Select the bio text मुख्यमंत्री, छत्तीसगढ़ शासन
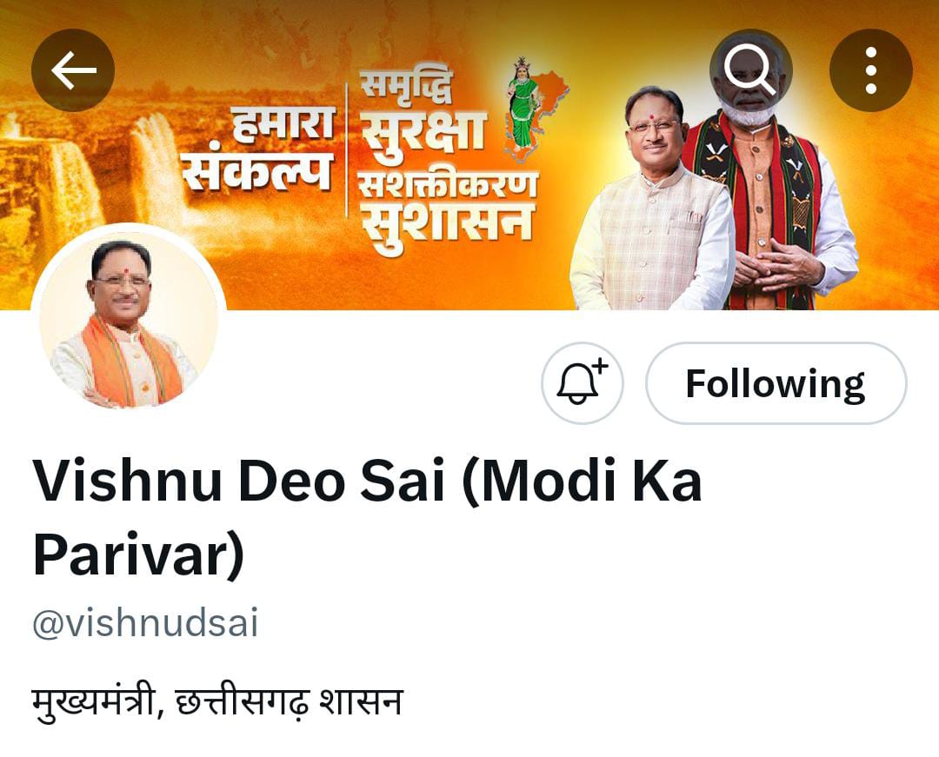 click(217, 702)
